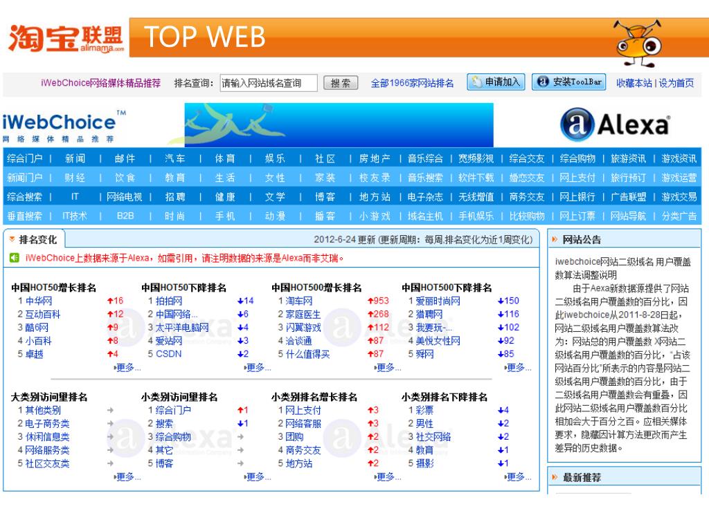
Task: Open the 综合门户 category in the navigation
Action: tap(24, 158)
